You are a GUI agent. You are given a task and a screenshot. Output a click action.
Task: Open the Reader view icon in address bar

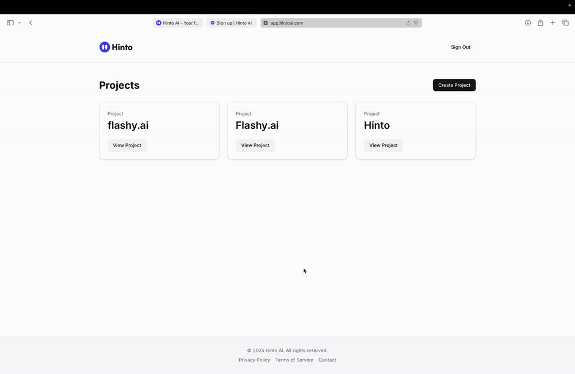pos(416,23)
